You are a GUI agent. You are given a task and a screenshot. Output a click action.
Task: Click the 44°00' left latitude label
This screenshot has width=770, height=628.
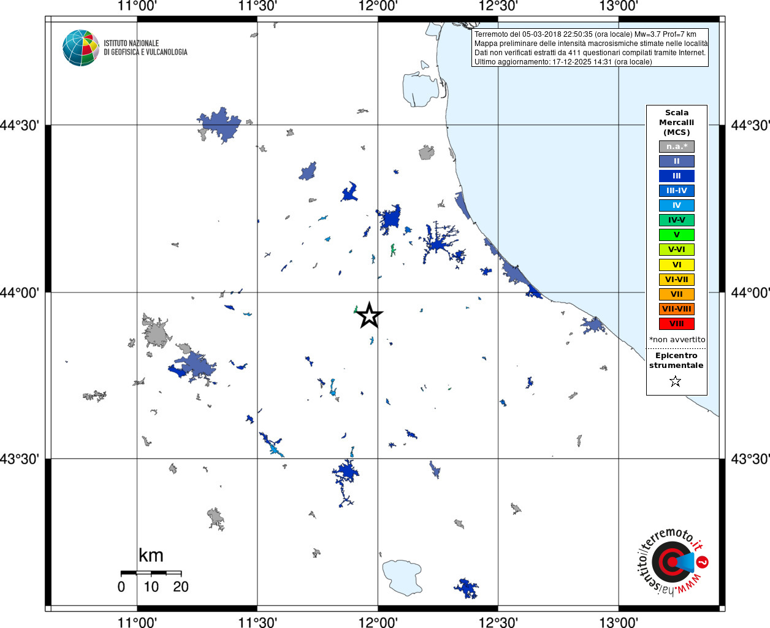point(20,293)
